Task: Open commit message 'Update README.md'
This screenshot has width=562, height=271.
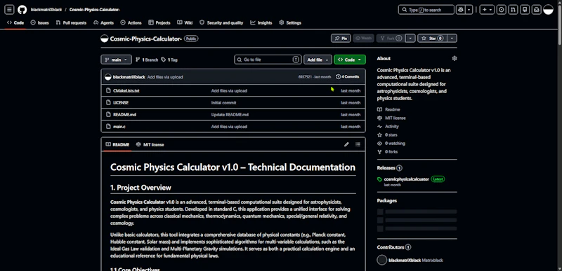Action: point(230,115)
